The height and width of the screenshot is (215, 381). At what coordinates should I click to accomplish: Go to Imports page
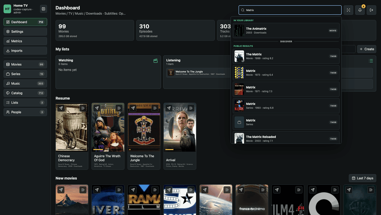[x=25, y=51]
